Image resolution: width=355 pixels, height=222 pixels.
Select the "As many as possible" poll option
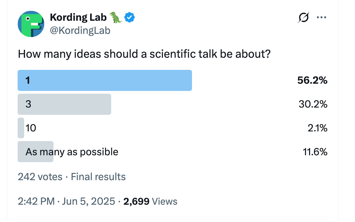point(72,152)
